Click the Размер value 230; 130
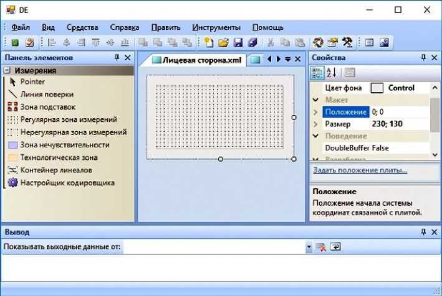The image size is (442, 296). [x=387, y=124]
